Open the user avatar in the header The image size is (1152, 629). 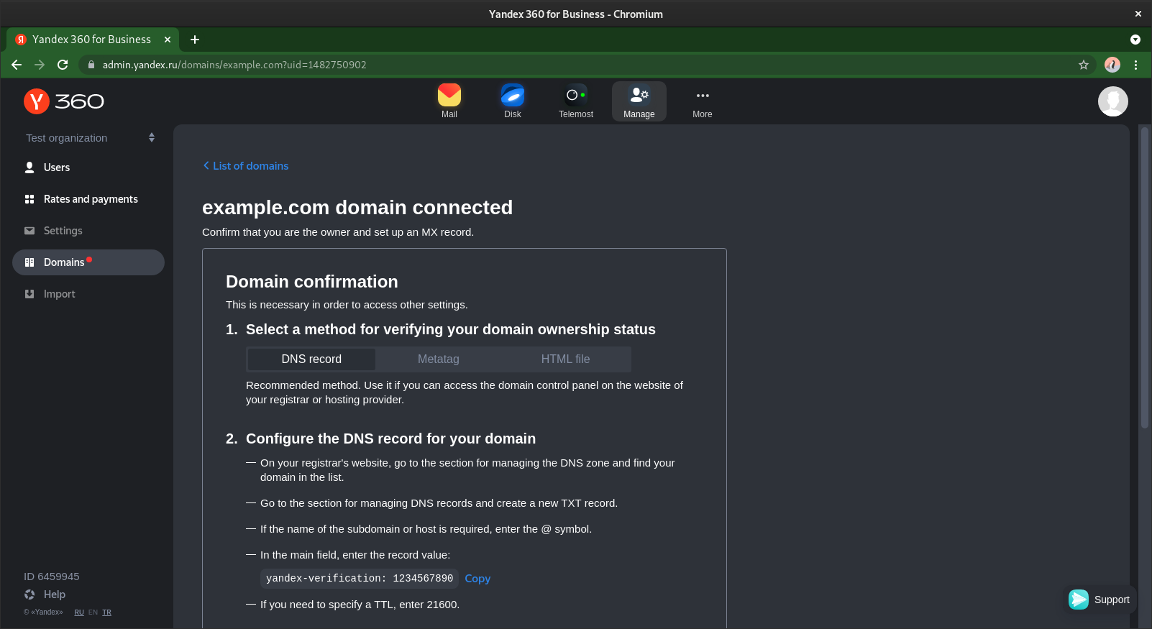pyautogui.click(x=1112, y=101)
